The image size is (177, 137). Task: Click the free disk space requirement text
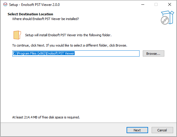46,117
